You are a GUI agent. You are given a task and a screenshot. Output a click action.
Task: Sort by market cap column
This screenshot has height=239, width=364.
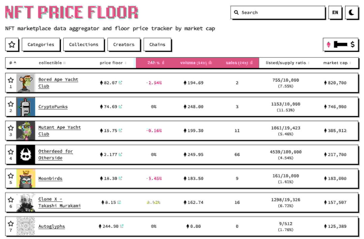point(337,63)
